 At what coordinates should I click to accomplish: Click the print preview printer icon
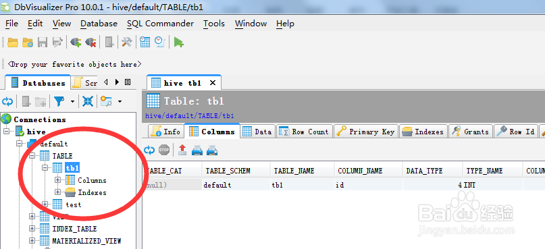coord(212,150)
